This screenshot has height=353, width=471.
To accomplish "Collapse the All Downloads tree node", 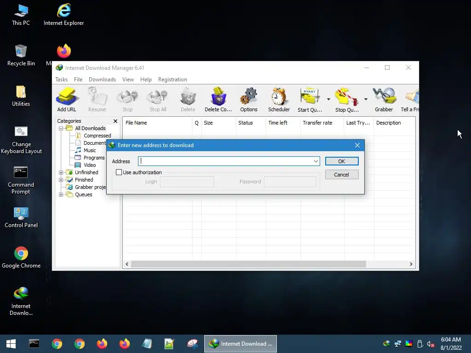I will [x=61, y=129].
